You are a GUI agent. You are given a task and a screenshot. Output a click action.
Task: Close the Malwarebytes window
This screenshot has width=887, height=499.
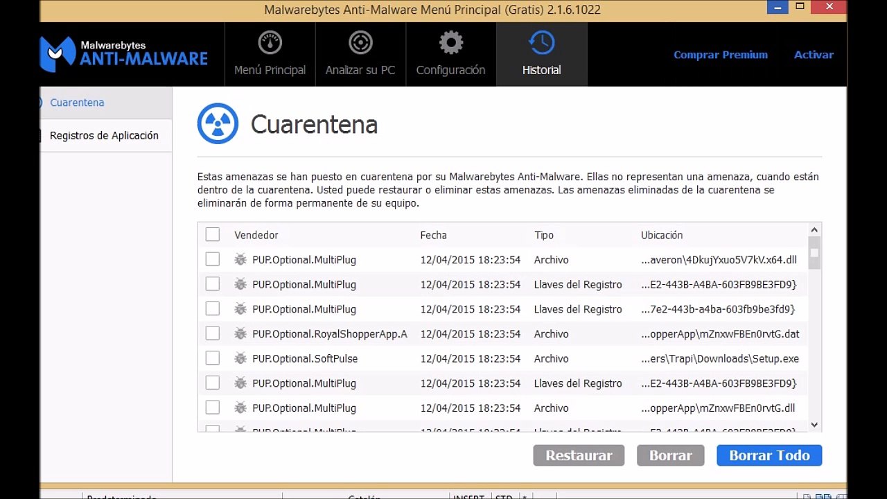pyautogui.click(x=828, y=7)
